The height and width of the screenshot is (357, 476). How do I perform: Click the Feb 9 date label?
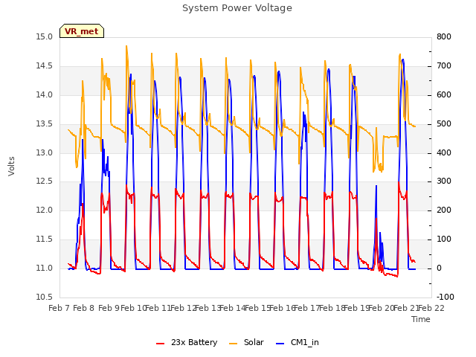pos(109,308)
